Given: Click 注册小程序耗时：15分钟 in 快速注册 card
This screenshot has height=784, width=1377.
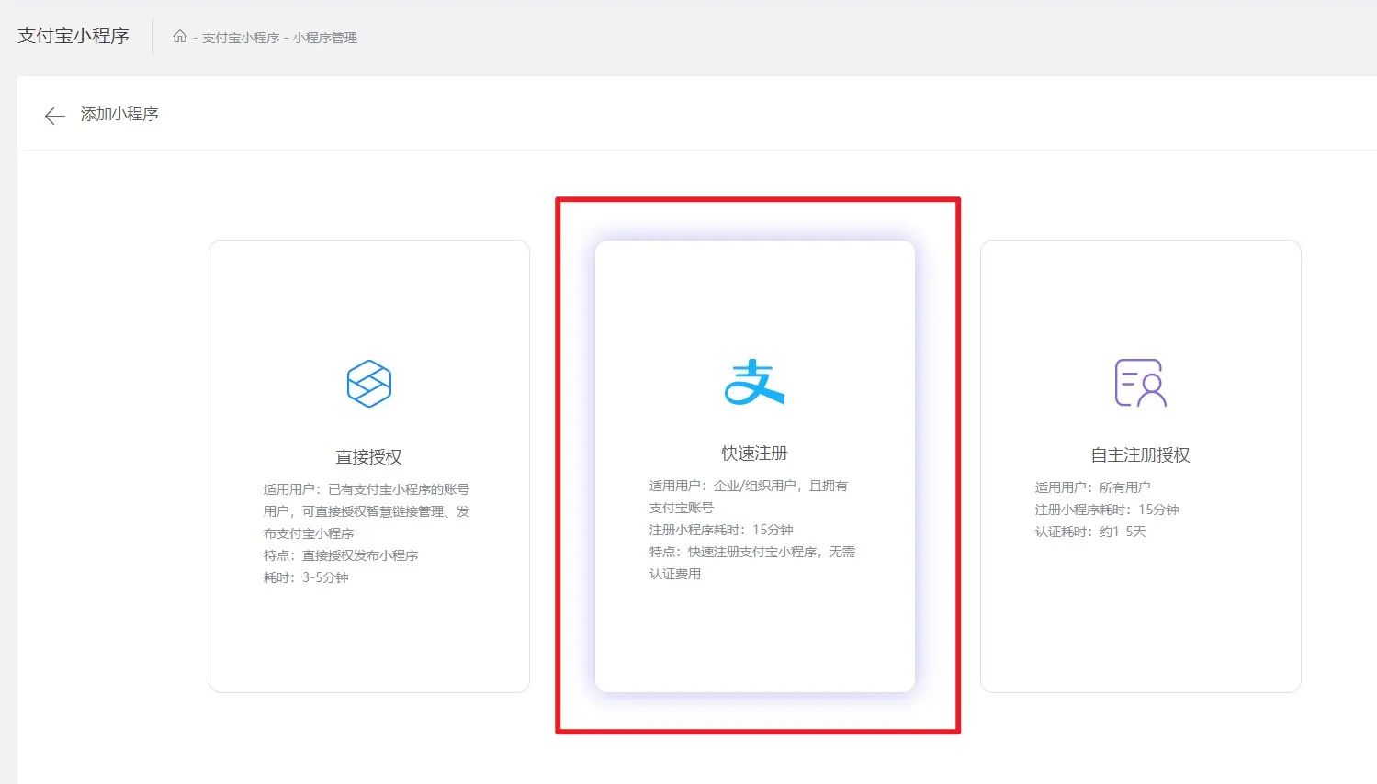Looking at the screenshot, I should click(x=721, y=530).
